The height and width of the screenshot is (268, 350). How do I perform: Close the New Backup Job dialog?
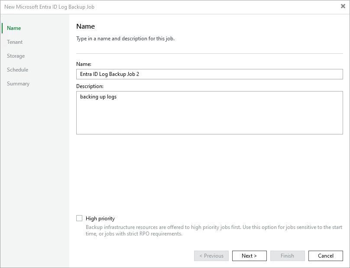pyautogui.click(x=343, y=7)
